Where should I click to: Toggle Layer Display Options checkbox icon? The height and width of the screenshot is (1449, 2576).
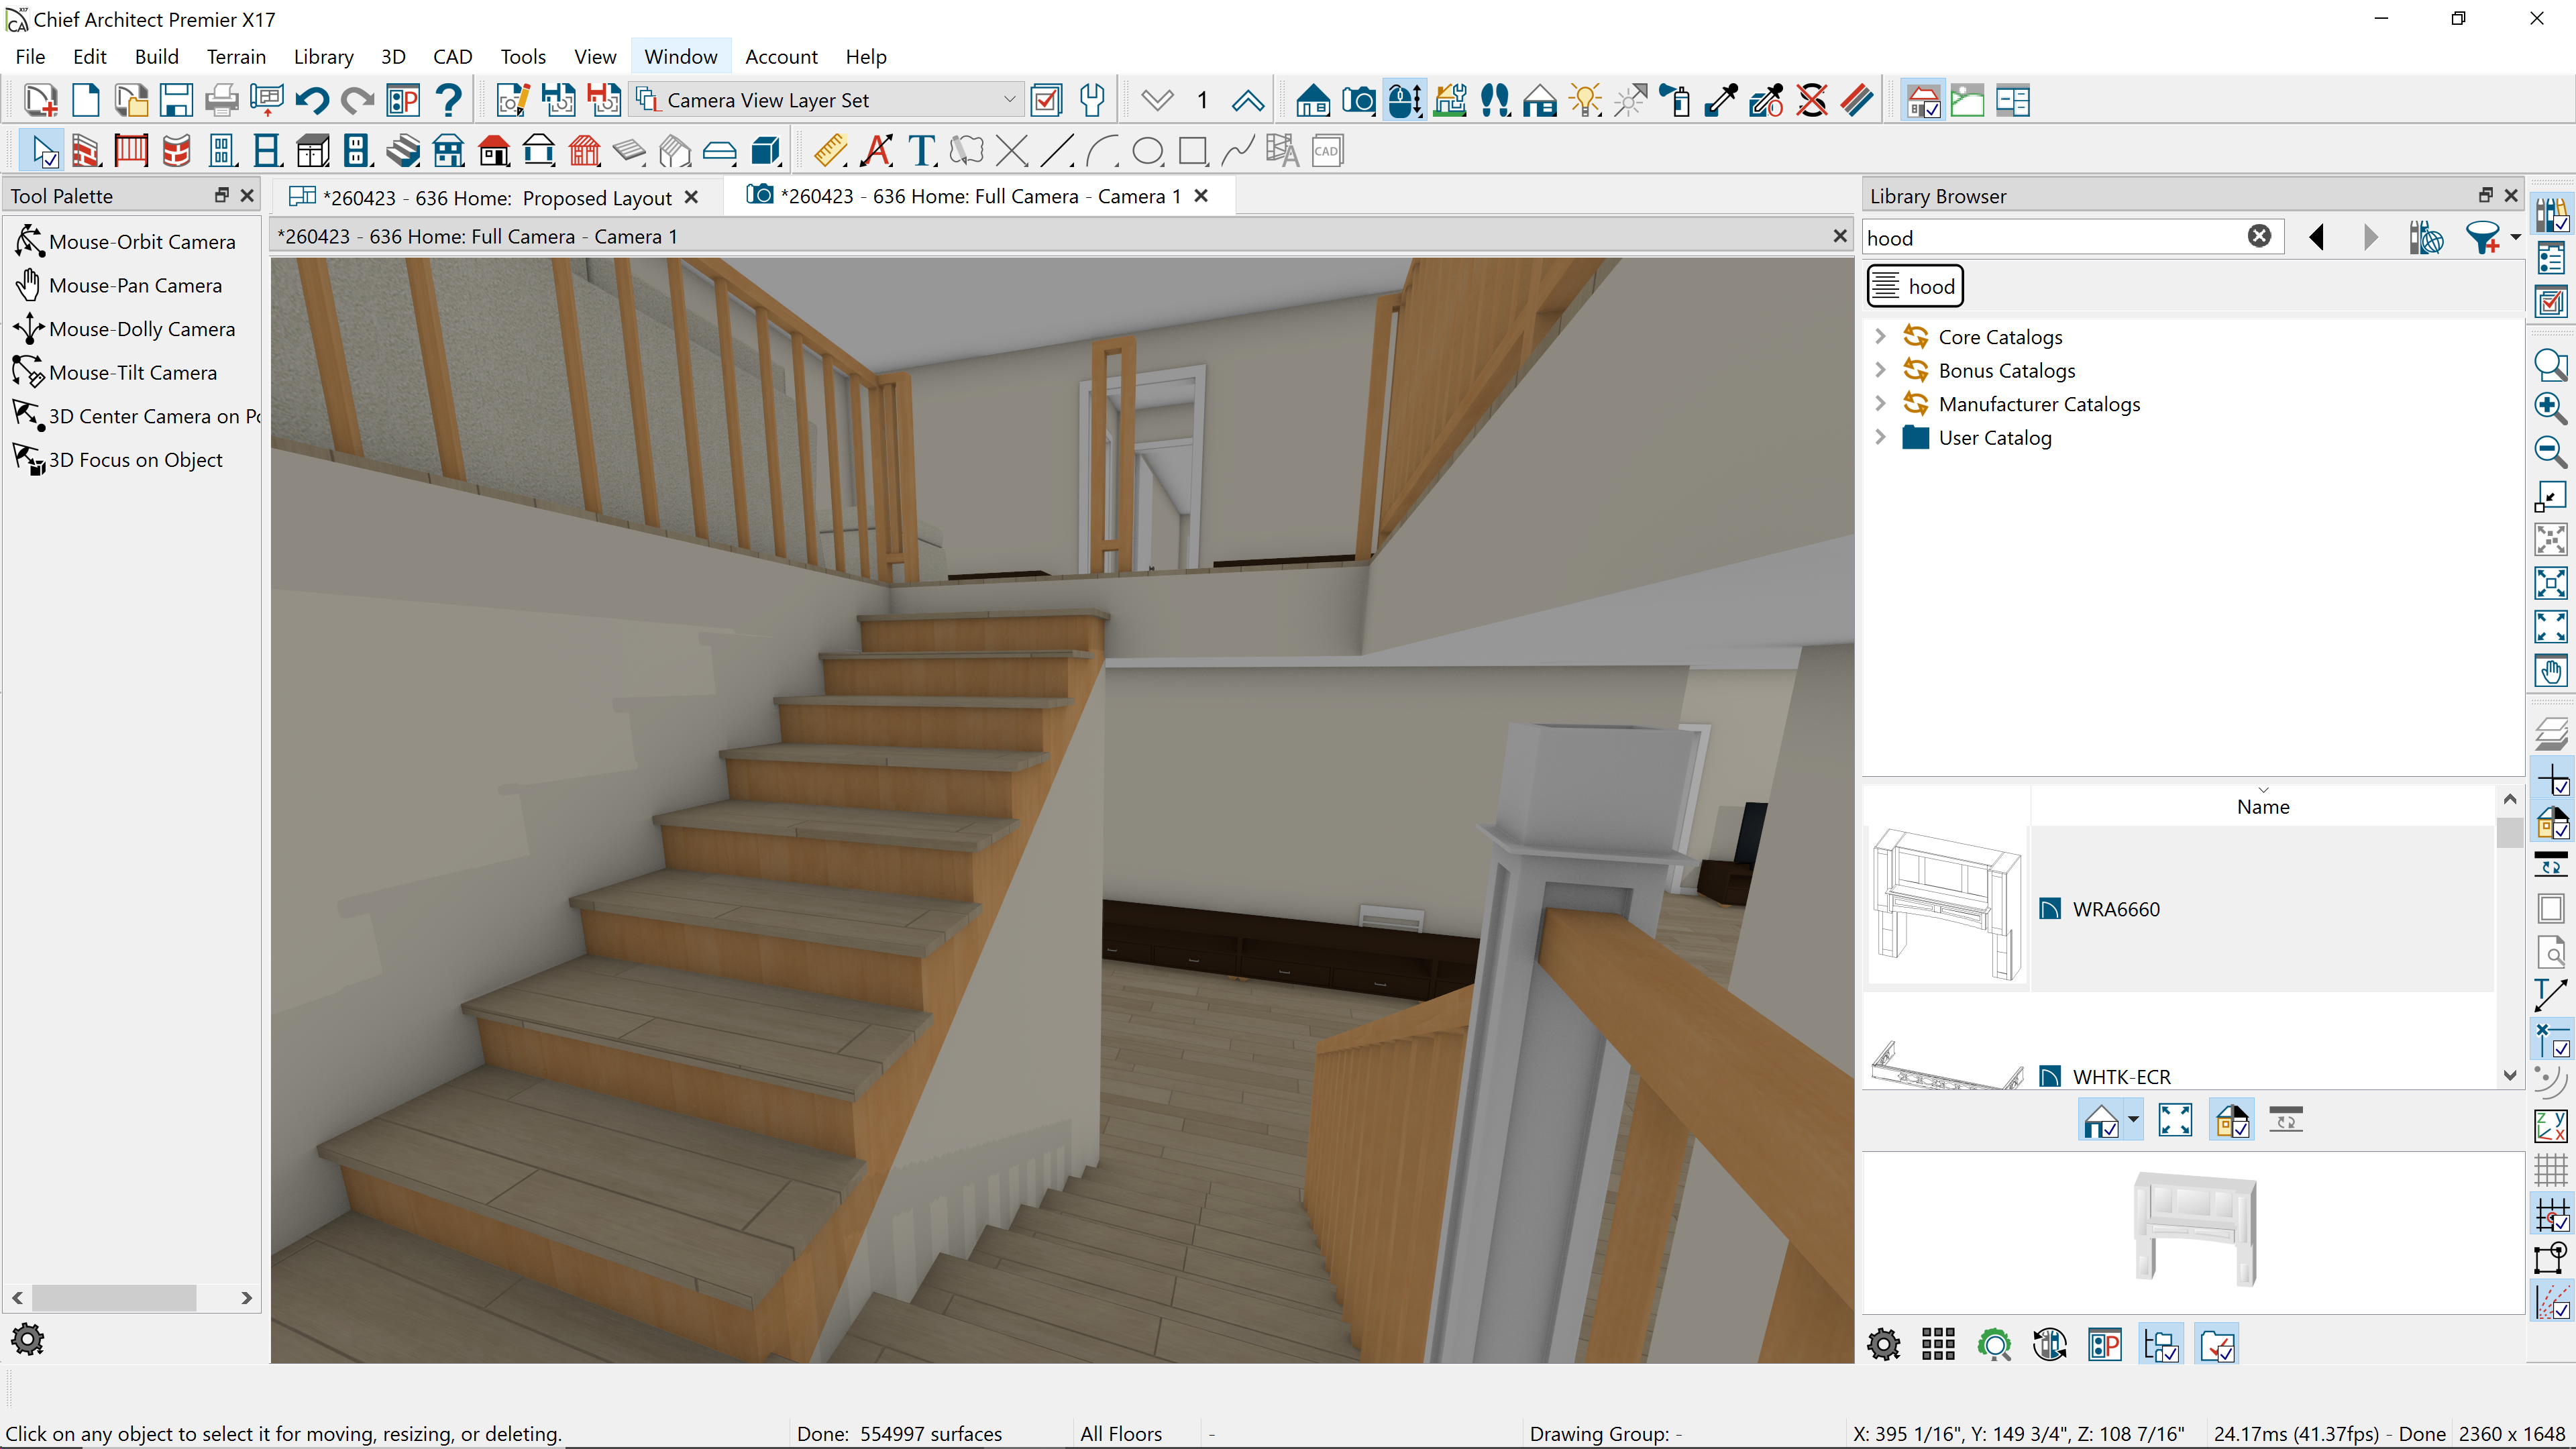1046,100
